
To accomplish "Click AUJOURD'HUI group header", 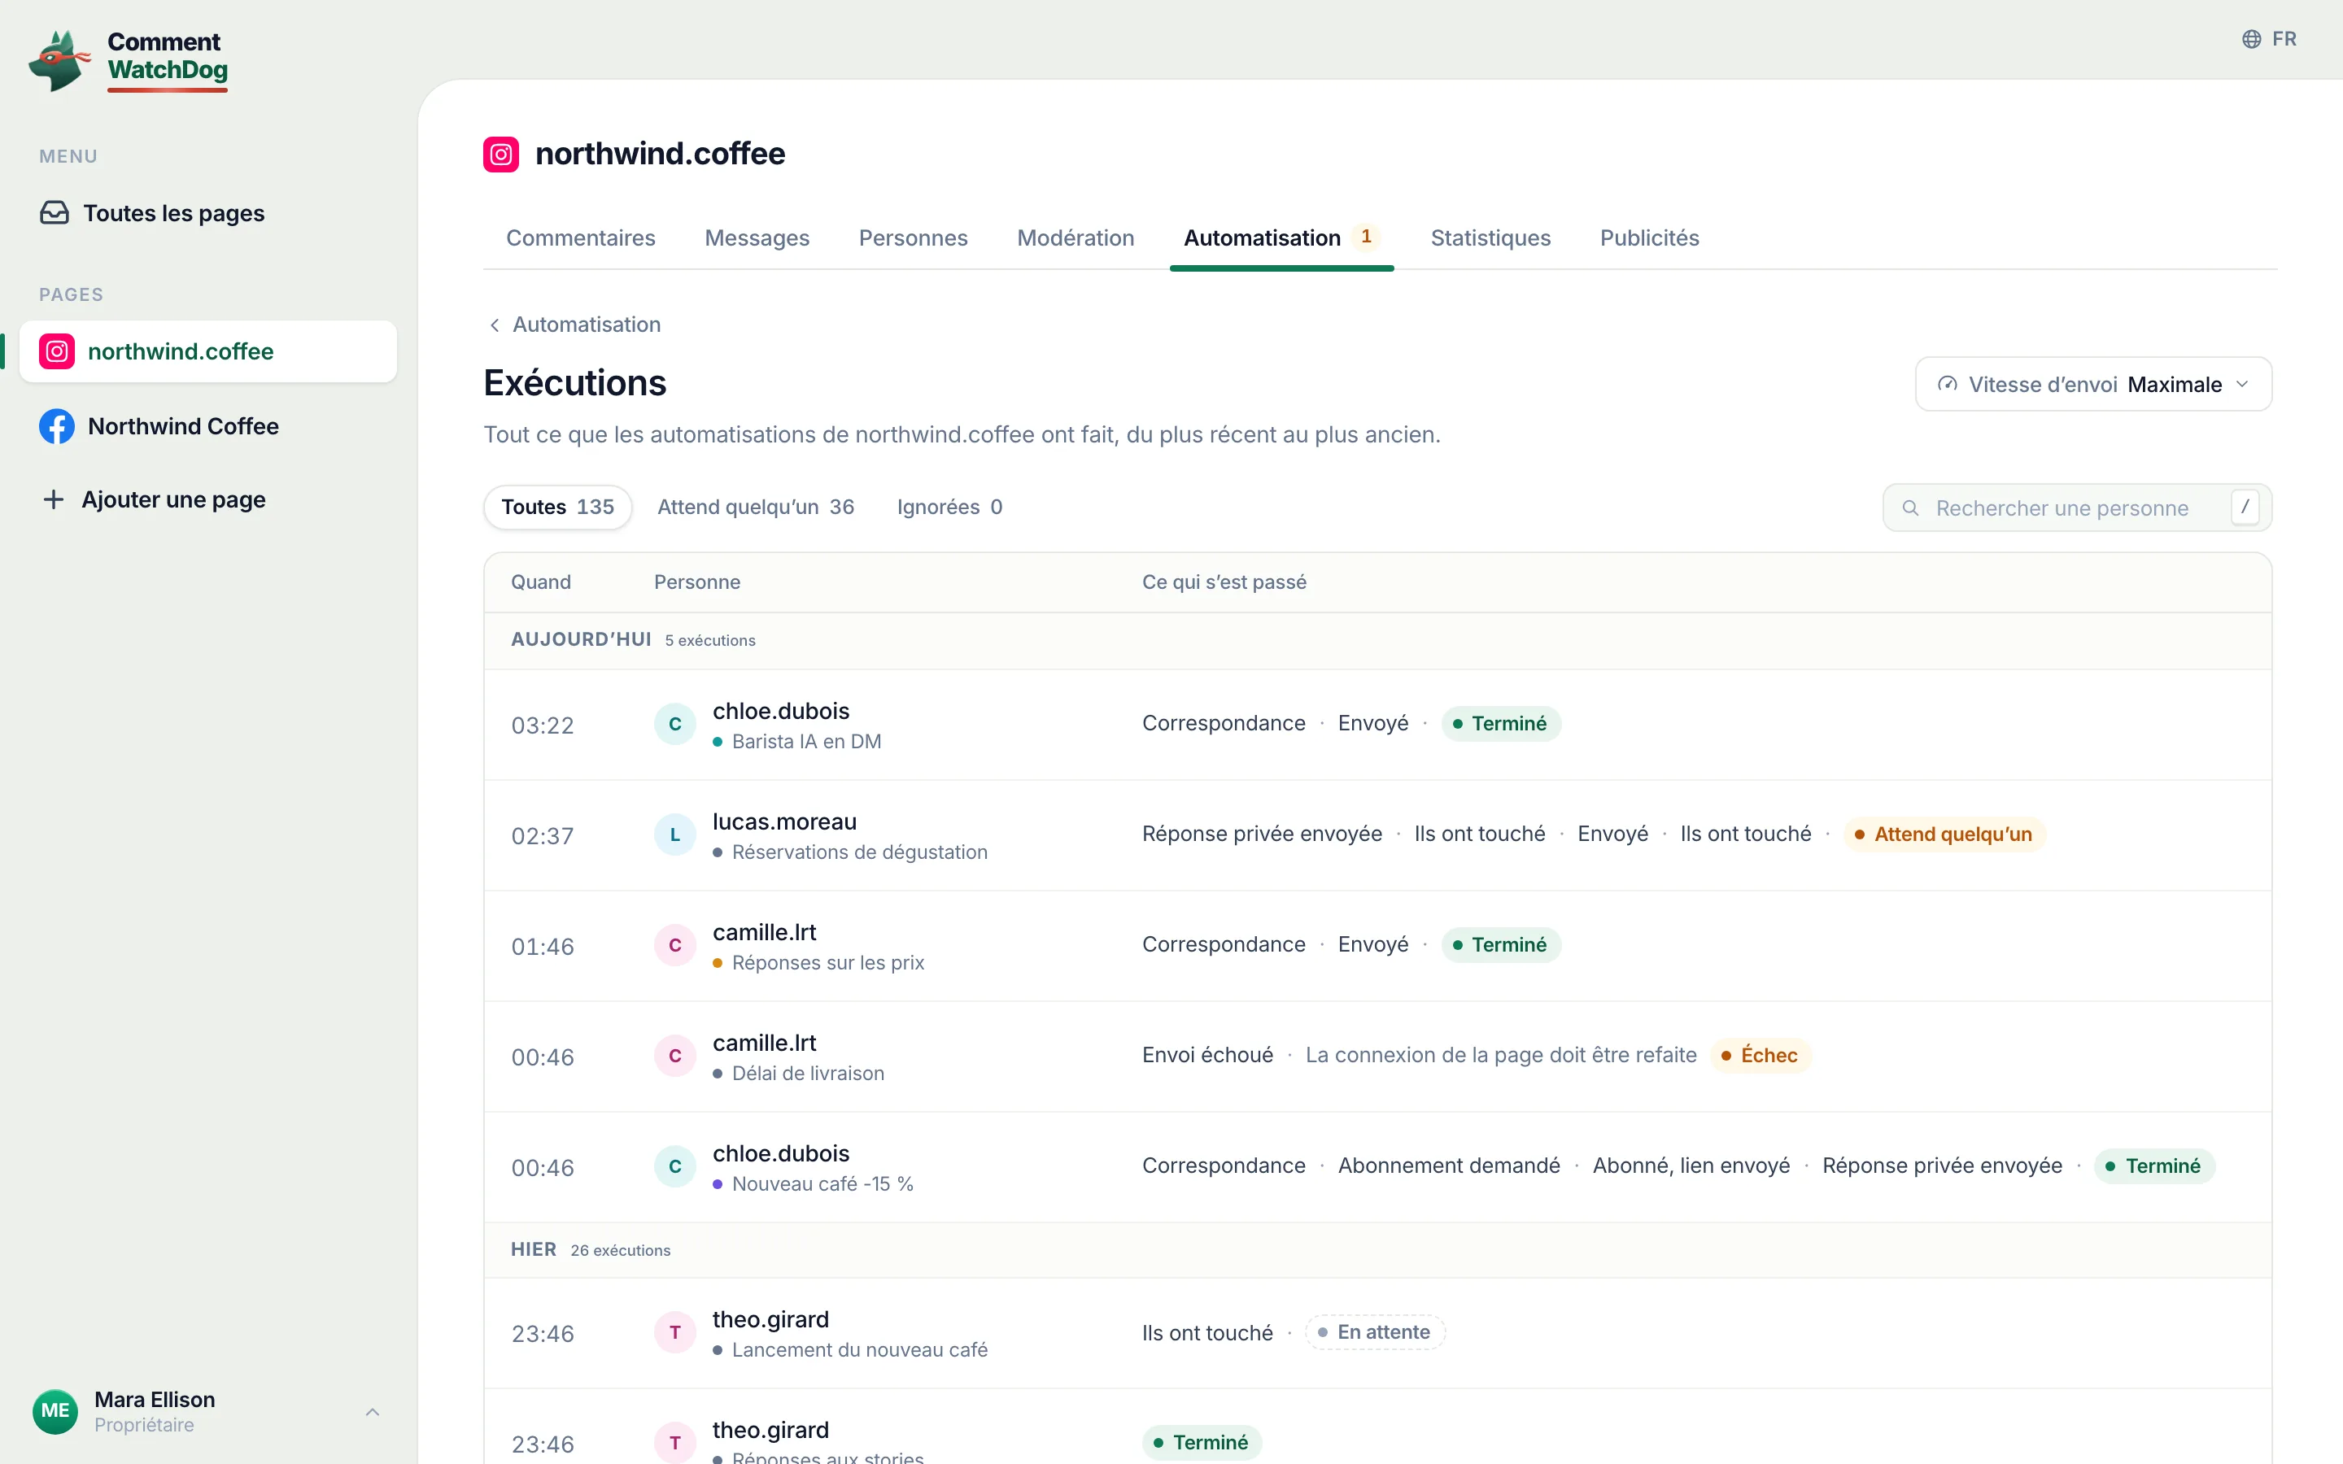I will click(1377, 640).
